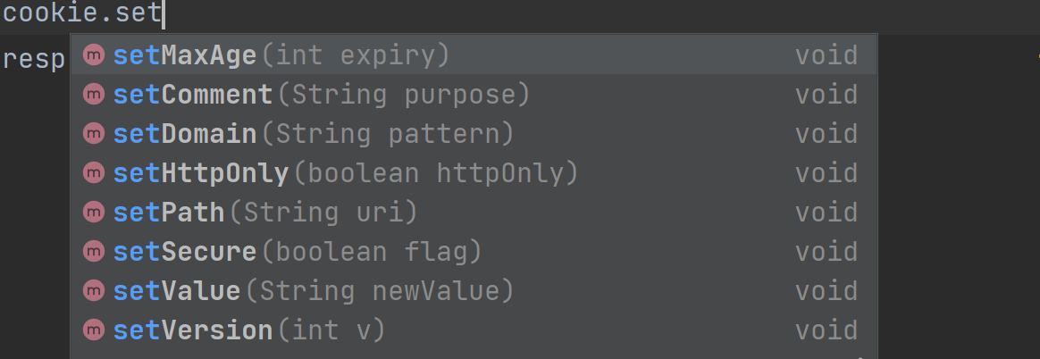Choose setComment(String purpose) suggestion
Viewport: 1040px width, 359px height.
pos(474,95)
